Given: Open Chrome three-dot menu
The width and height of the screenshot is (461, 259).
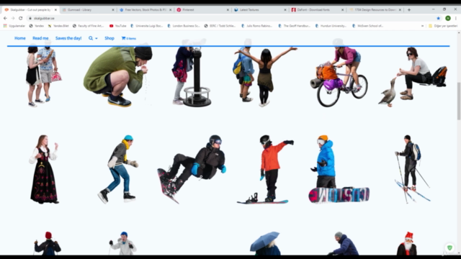Looking at the screenshot, I should [x=456, y=18].
